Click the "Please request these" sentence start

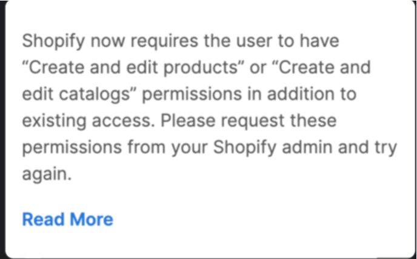[x=249, y=121]
